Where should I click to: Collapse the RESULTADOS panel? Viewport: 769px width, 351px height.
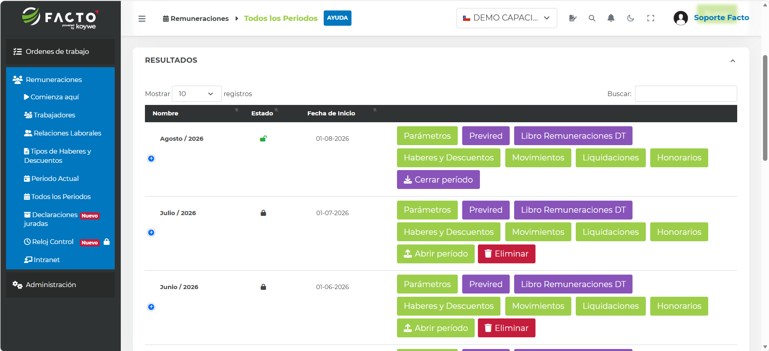pos(733,61)
